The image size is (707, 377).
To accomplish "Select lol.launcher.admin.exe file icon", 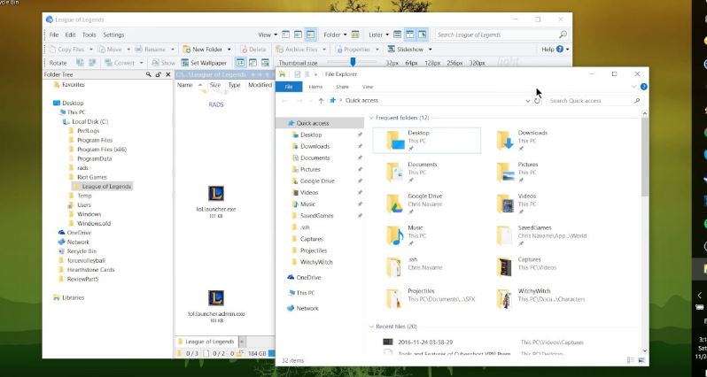I will 216,298.
